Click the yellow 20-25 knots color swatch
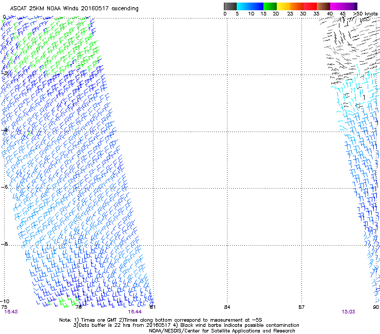The height and width of the screenshot is (334, 380). coord(283,6)
